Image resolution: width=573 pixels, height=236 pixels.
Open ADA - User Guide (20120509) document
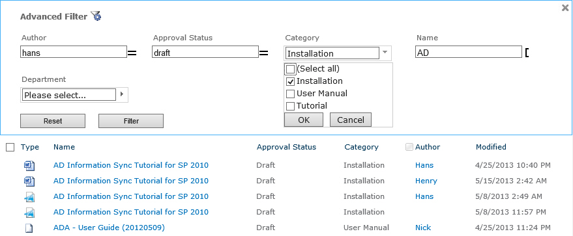[109, 228]
